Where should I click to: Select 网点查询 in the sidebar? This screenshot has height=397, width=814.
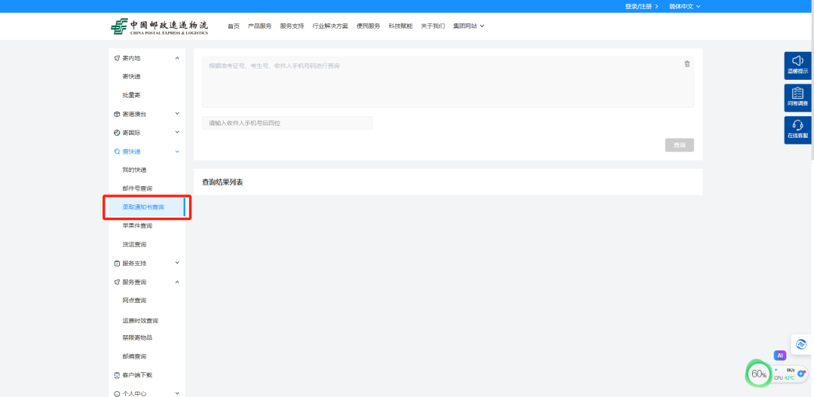point(134,301)
